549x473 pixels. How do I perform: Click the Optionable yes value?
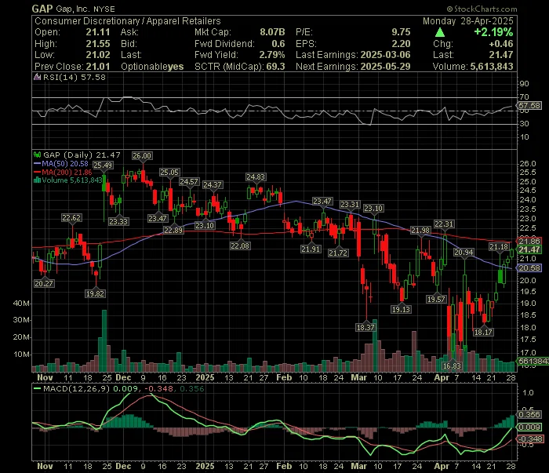pos(176,67)
